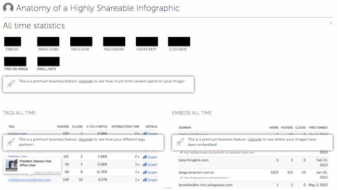
Task: Click the user avatar icon beside the title
Action: coord(8,8)
